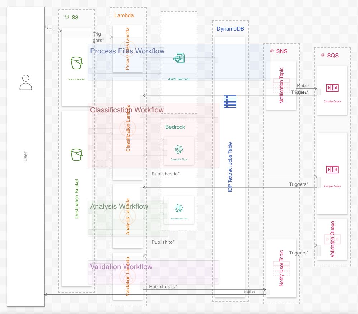Viewport: 358px width, 314px height.
Task: Select the 'Publish to*' arrow label
Action: tap(163, 242)
